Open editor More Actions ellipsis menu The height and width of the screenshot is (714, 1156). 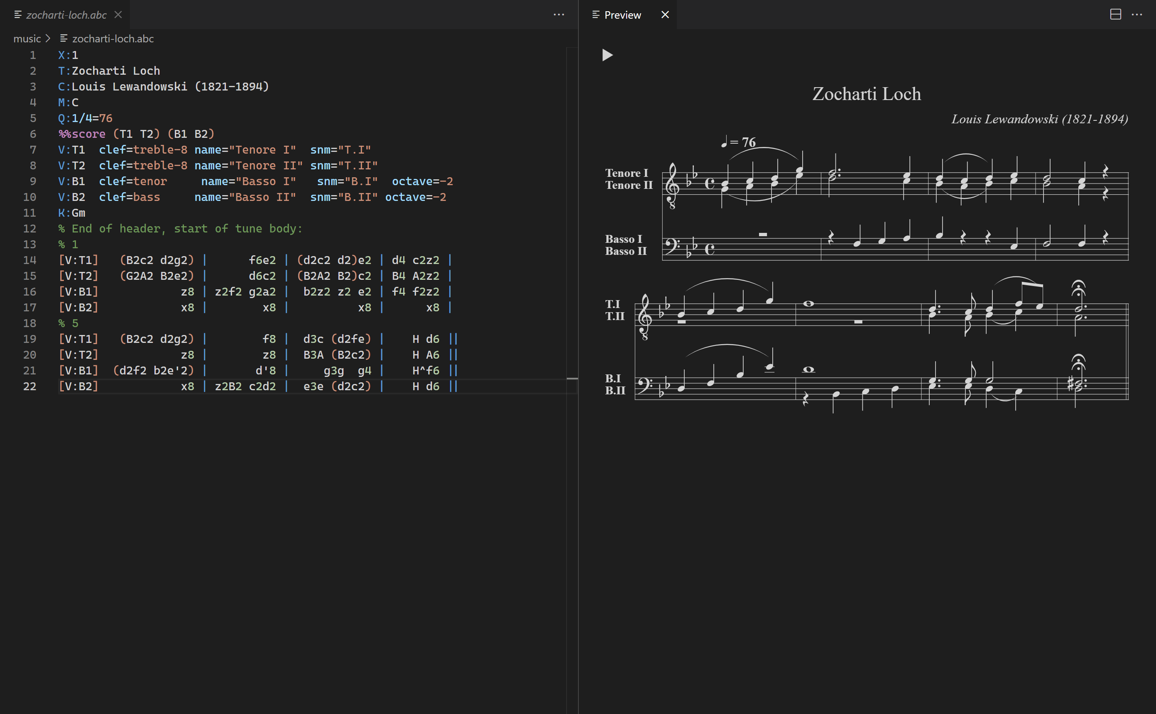[x=558, y=15]
